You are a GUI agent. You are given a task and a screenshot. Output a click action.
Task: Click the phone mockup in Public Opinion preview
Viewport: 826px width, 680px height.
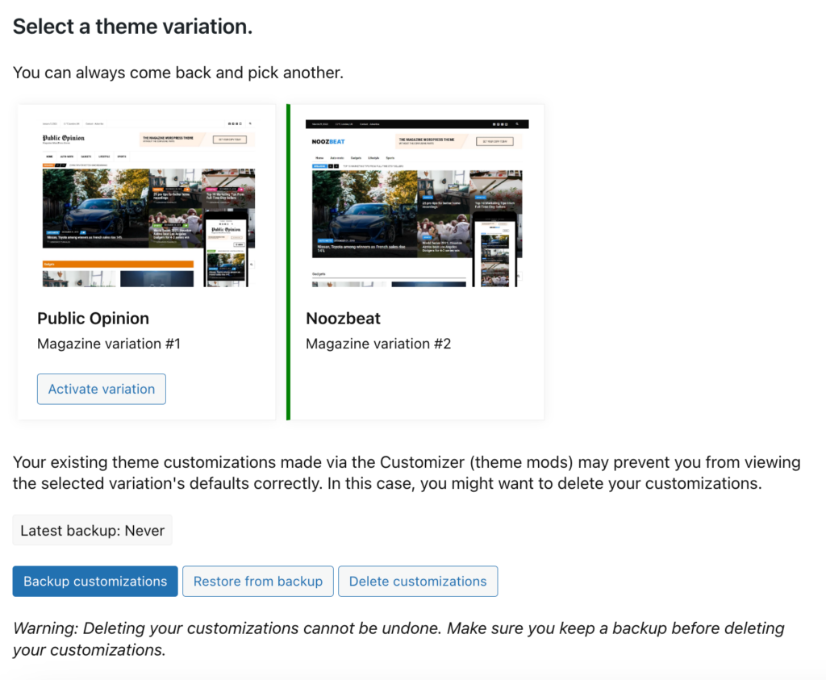pos(227,249)
